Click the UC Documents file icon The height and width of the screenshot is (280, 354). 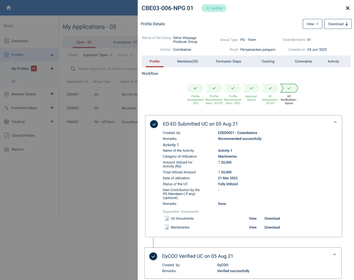[167, 219]
